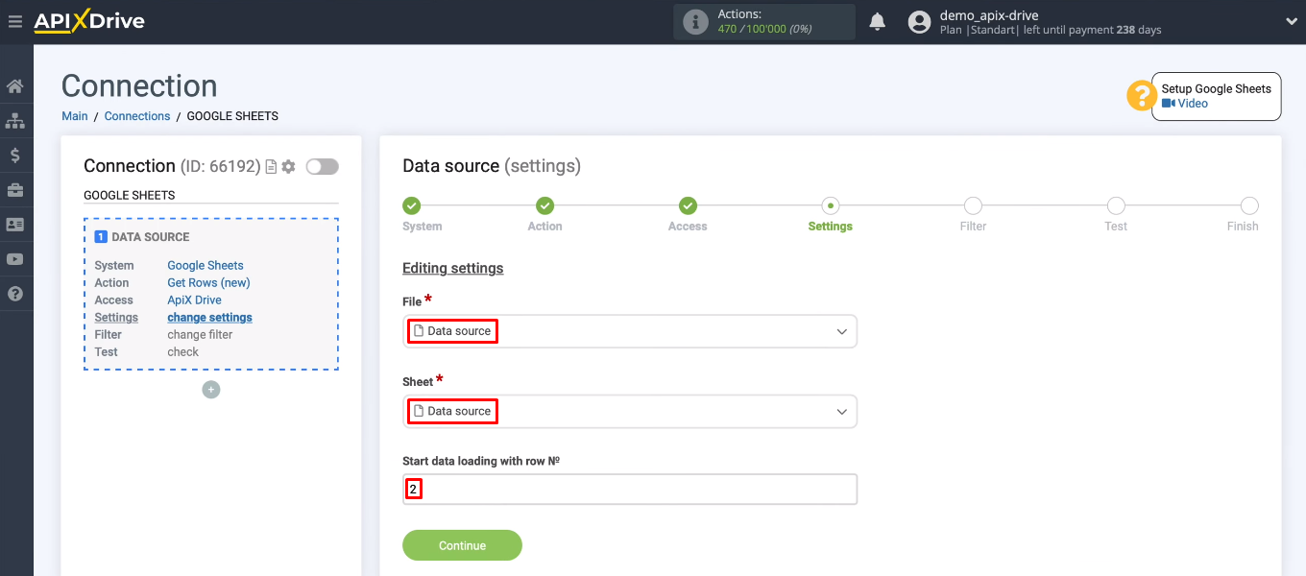Click the Services briefcase icon in sidebar

pos(15,189)
